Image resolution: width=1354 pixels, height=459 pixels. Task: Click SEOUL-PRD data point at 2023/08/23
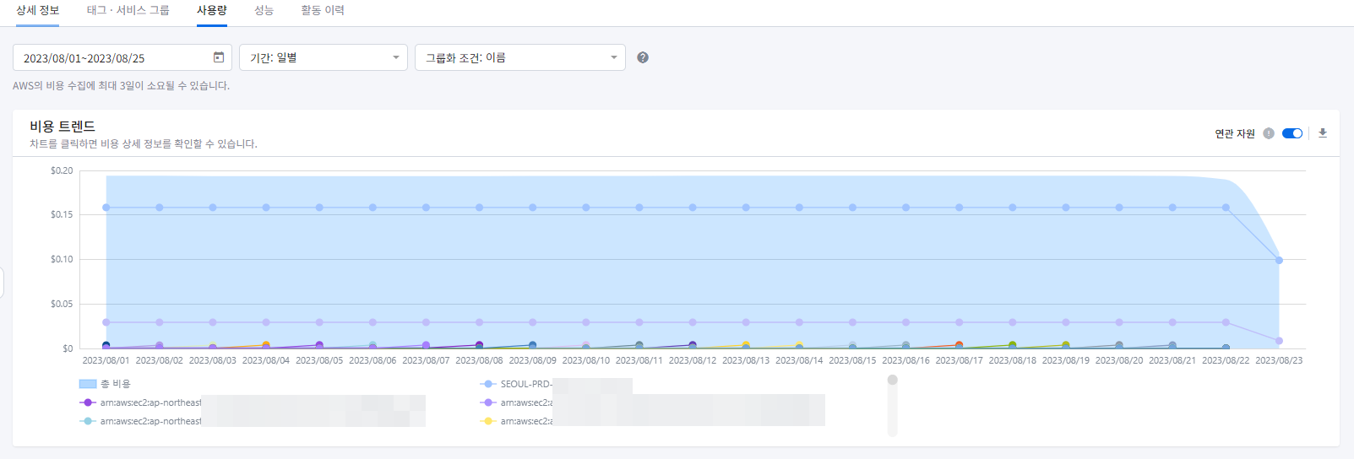coord(1279,260)
